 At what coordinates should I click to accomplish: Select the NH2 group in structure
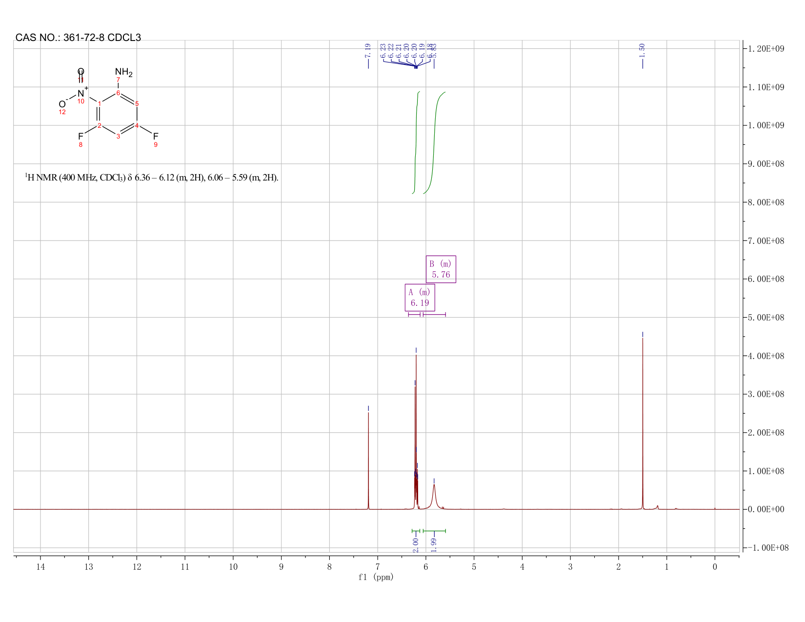point(123,73)
